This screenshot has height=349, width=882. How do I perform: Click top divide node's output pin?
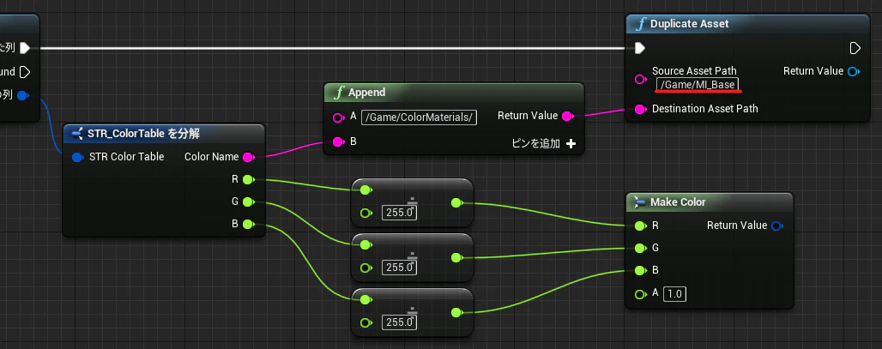click(456, 203)
